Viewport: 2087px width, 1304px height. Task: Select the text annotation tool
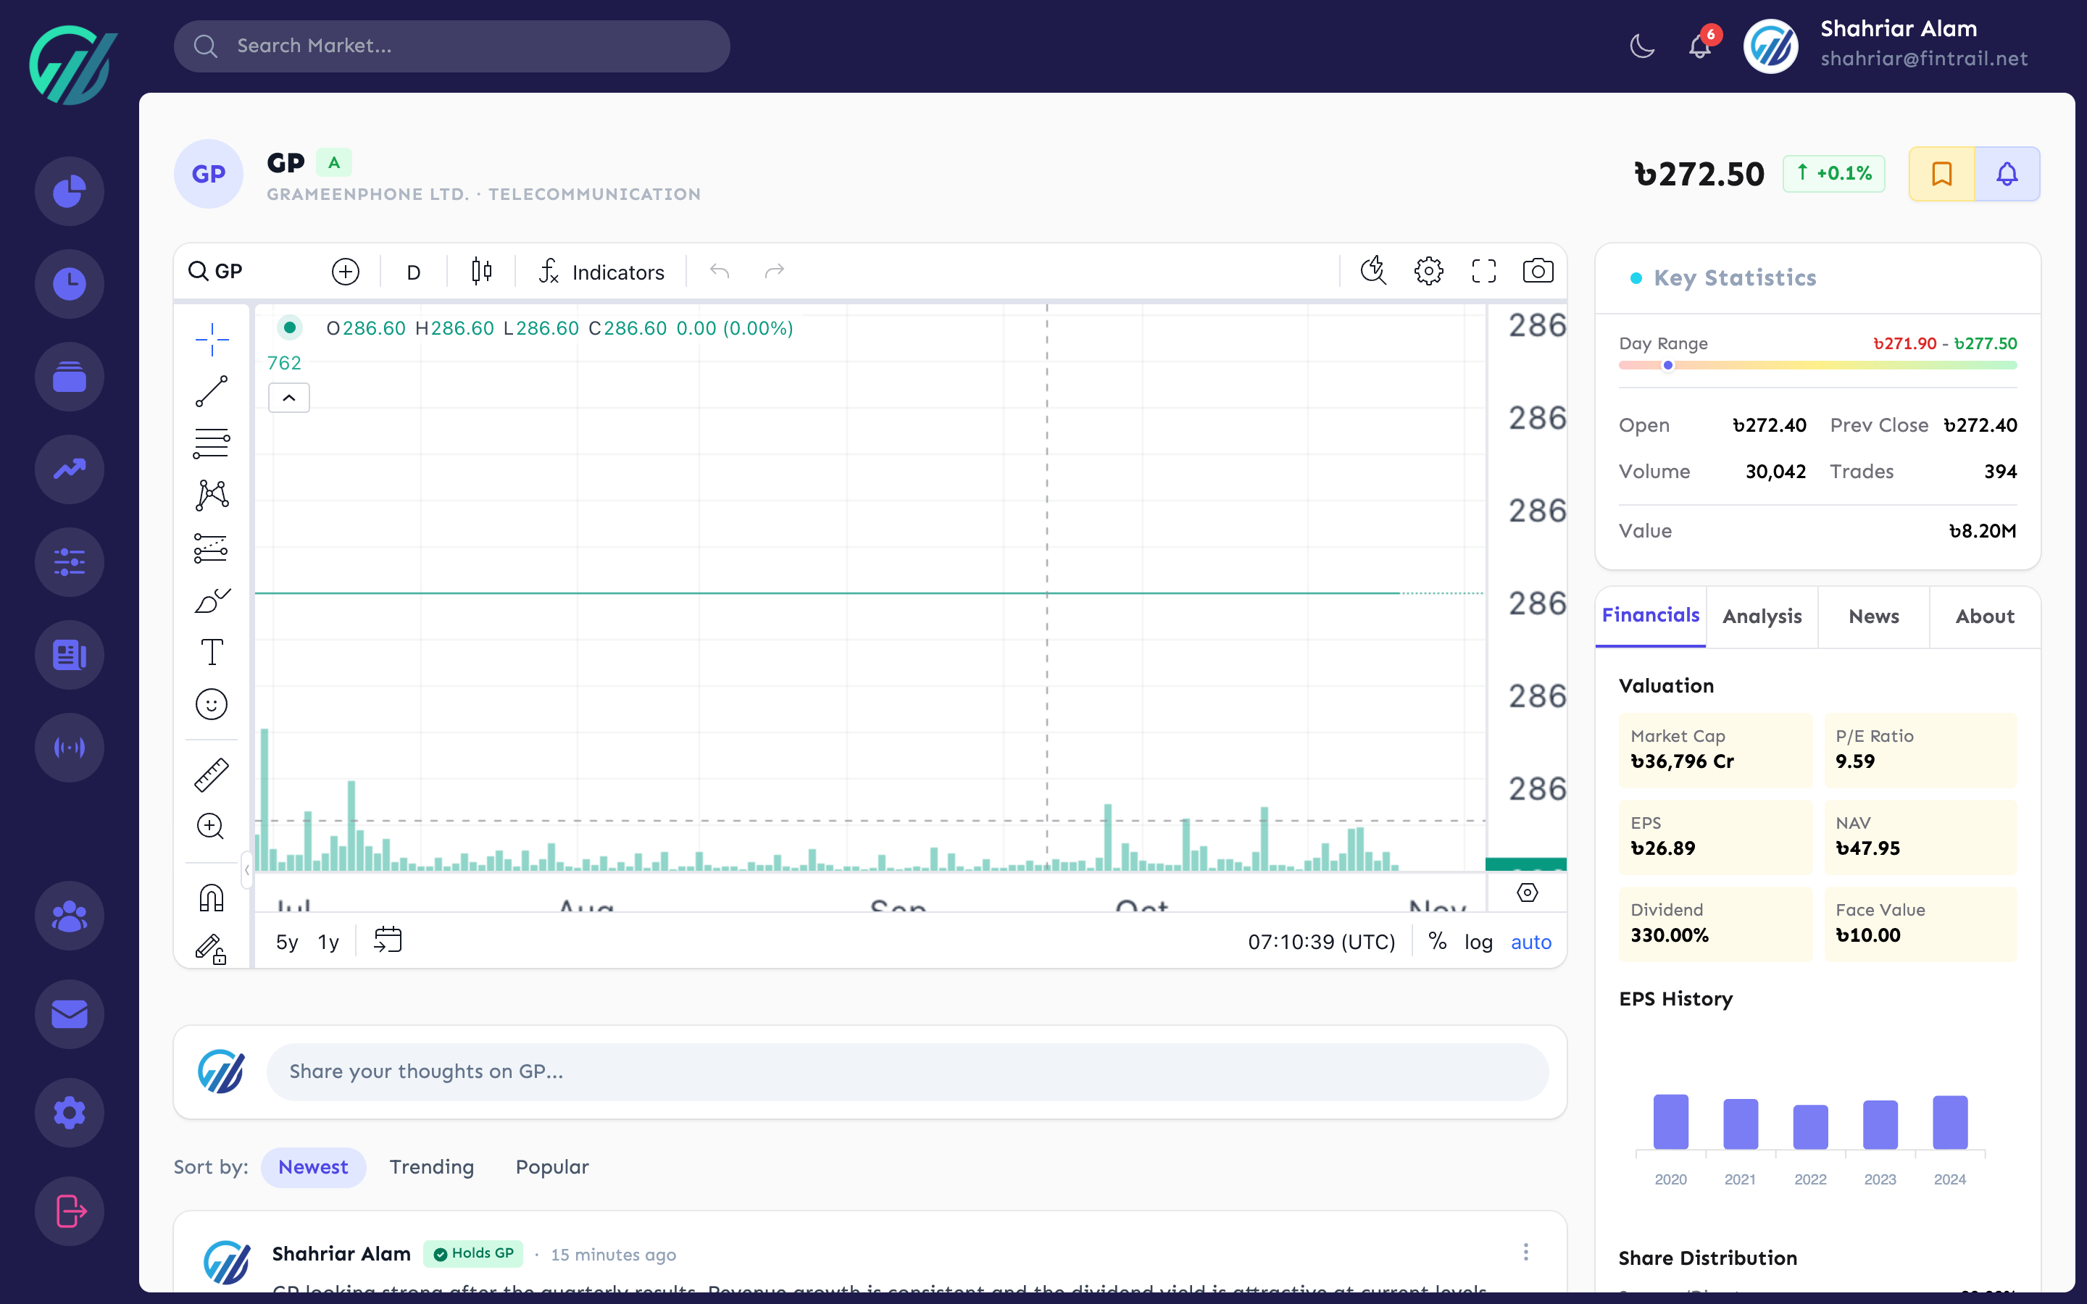(212, 652)
